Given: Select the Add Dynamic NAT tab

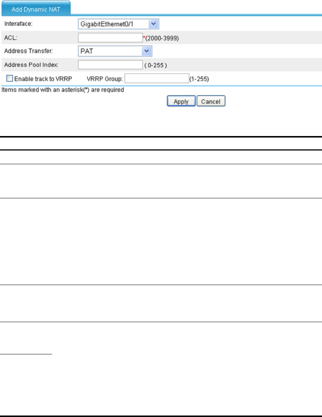Looking at the screenshot, I should (36, 9).
